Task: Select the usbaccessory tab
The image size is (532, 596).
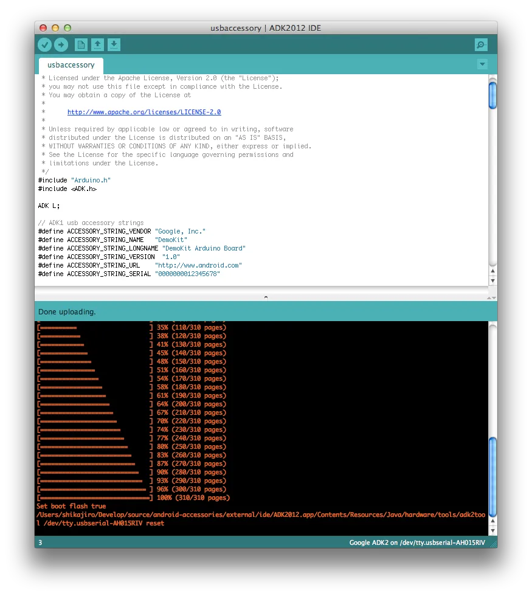Action: point(71,65)
